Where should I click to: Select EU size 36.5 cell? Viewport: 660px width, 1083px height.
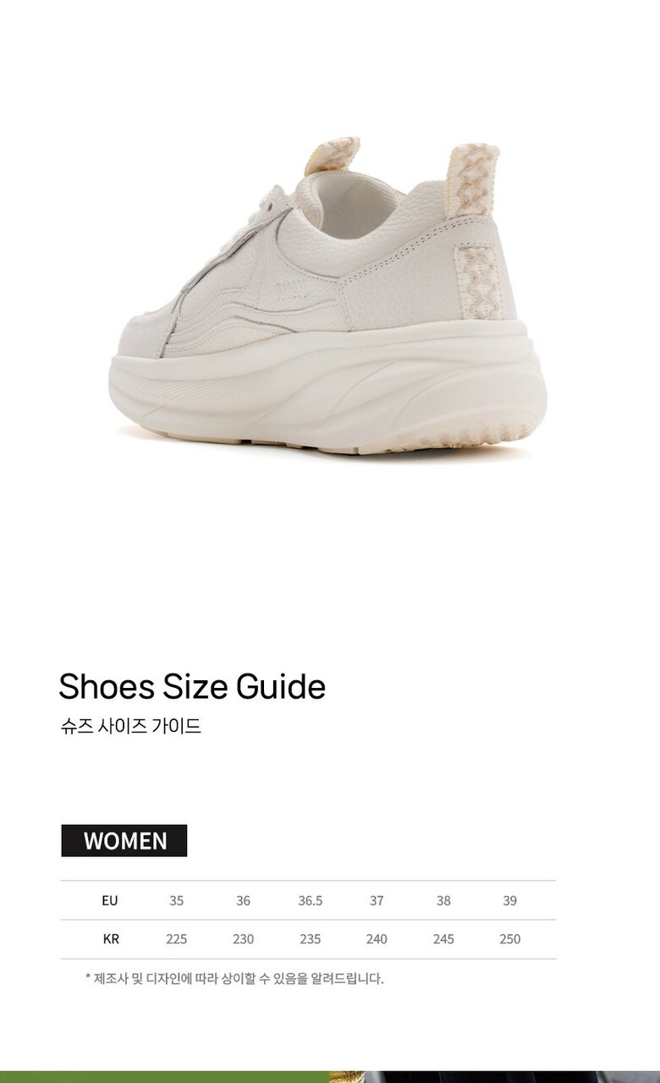(x=310, y=900)
